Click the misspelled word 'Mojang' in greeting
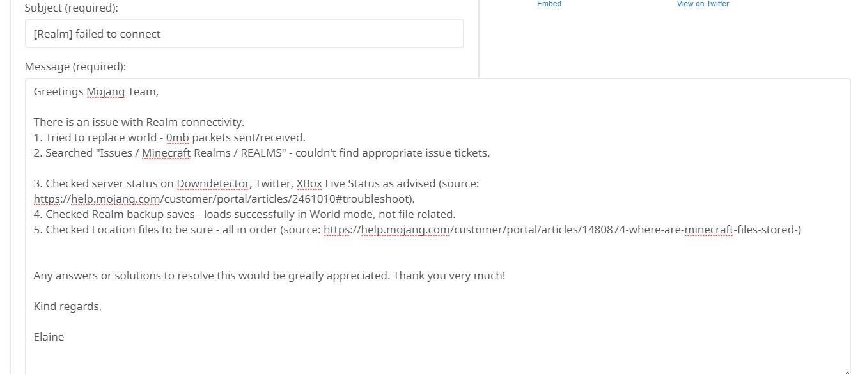This screenshot has width=851, height=374. tap(105, 91)
